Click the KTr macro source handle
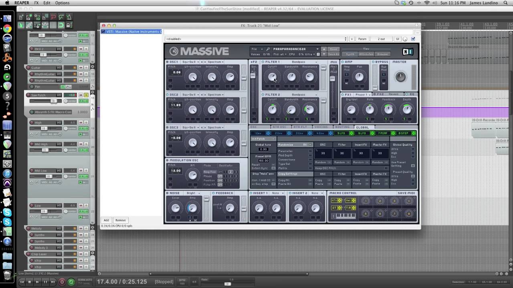Screen dimensions: 513x288 click(x=339, y=200)
